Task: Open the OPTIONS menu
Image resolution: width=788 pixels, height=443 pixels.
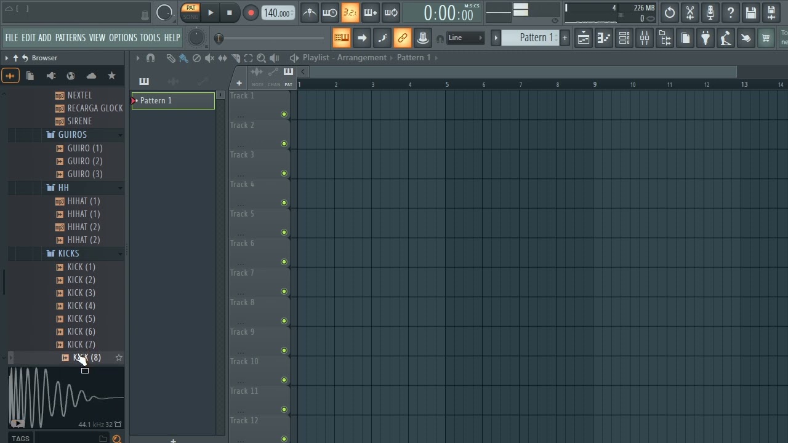Action: (123, 38)
